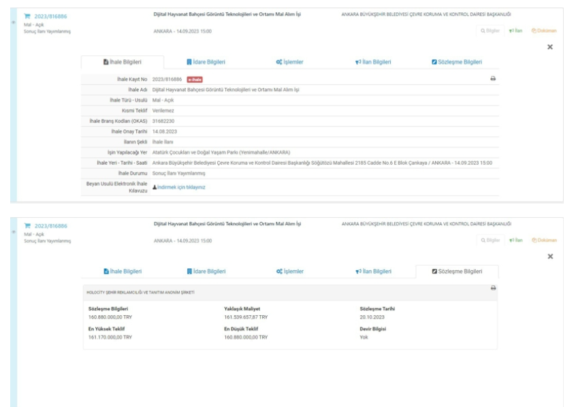The width and height of the screenshot is (574, 407).
Task: Click the shopping cart icon in the bottom panel
Action: click(27, 225)
